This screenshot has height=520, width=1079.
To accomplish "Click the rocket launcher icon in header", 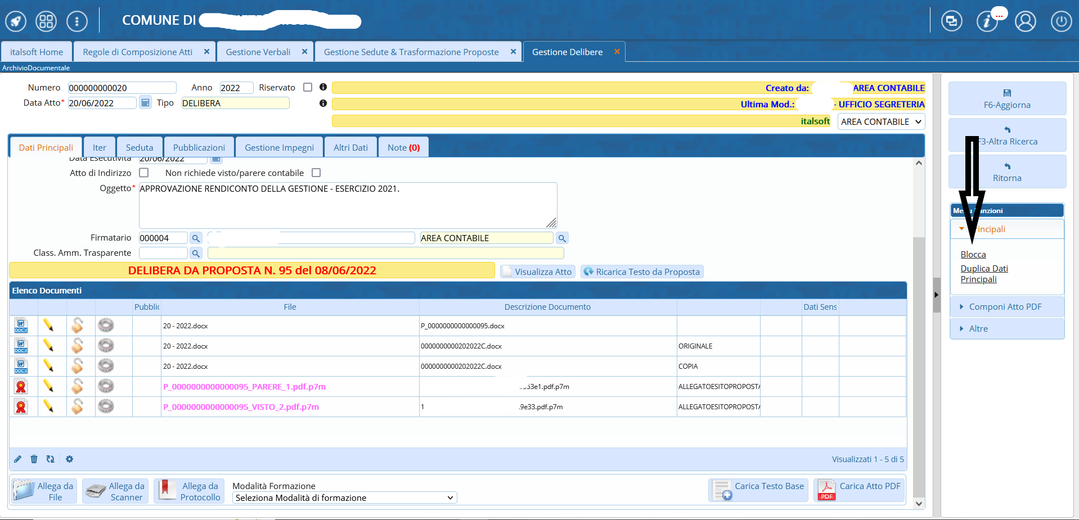I will 16,21.
